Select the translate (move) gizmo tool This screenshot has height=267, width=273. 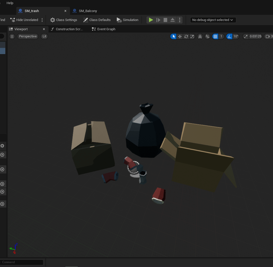180,36
